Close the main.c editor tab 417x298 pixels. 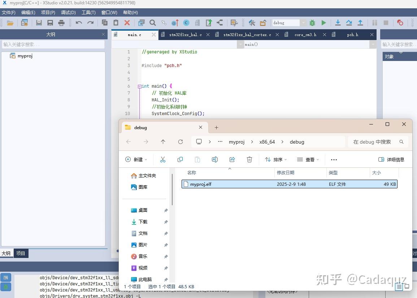154,35
